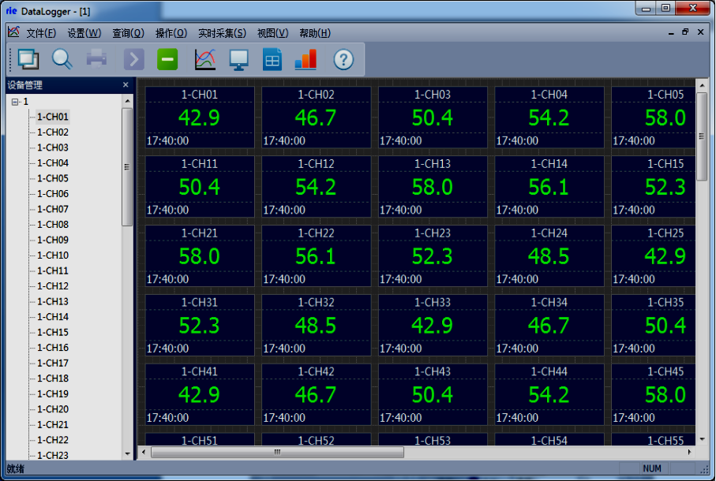Click the cascading windows toolbar icon
The image size is (716, 481).
[x=28, y=59]
